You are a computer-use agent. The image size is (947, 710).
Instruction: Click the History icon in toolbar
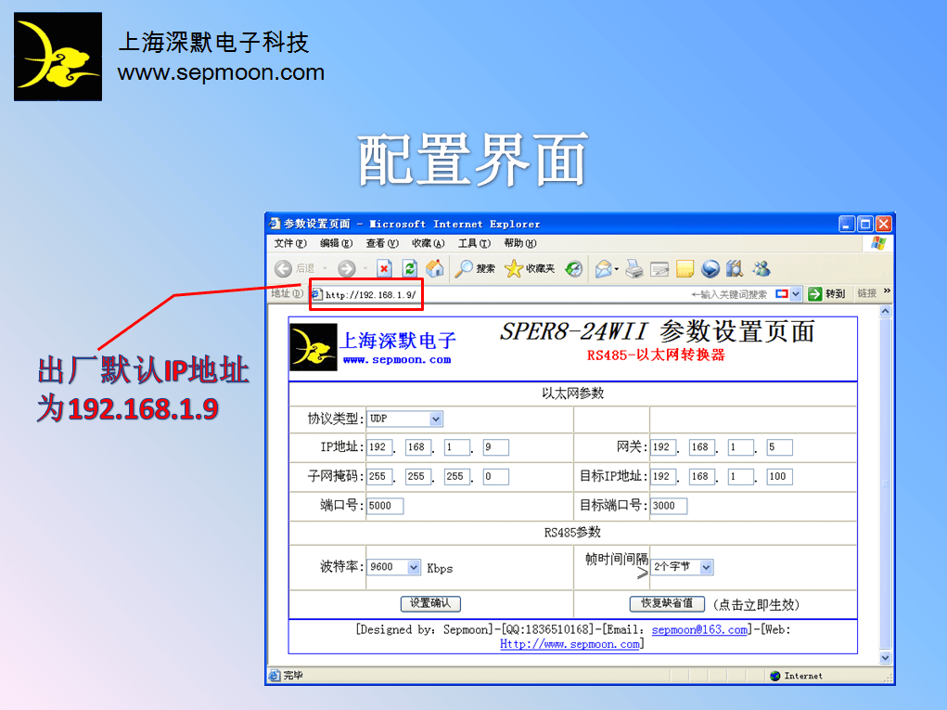click(574, 269)
